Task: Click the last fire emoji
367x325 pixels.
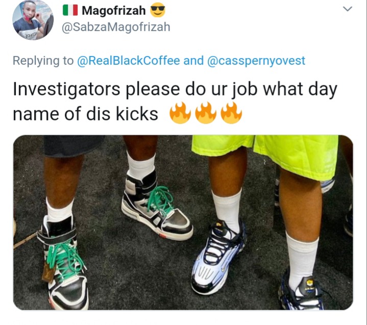Action: (x=231, y=113)
